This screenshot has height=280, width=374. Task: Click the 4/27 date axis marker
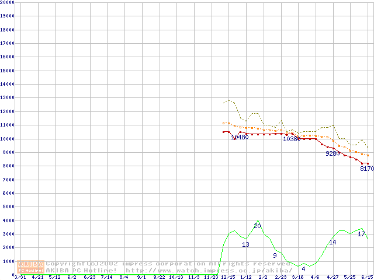tap(333, 277)
